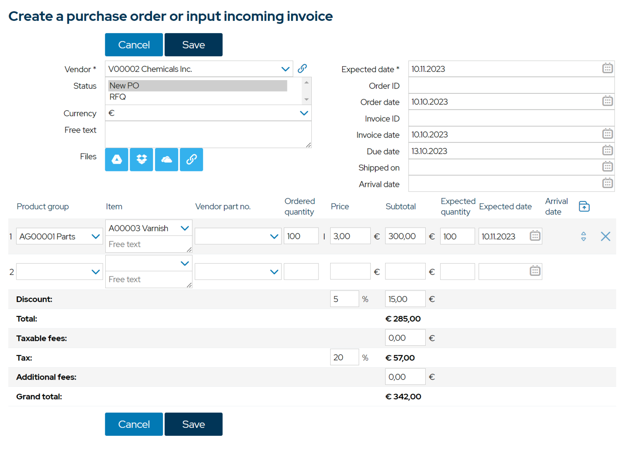Open the calendar in row 1 Expected date
634x456 pixels.
[535, 236]
